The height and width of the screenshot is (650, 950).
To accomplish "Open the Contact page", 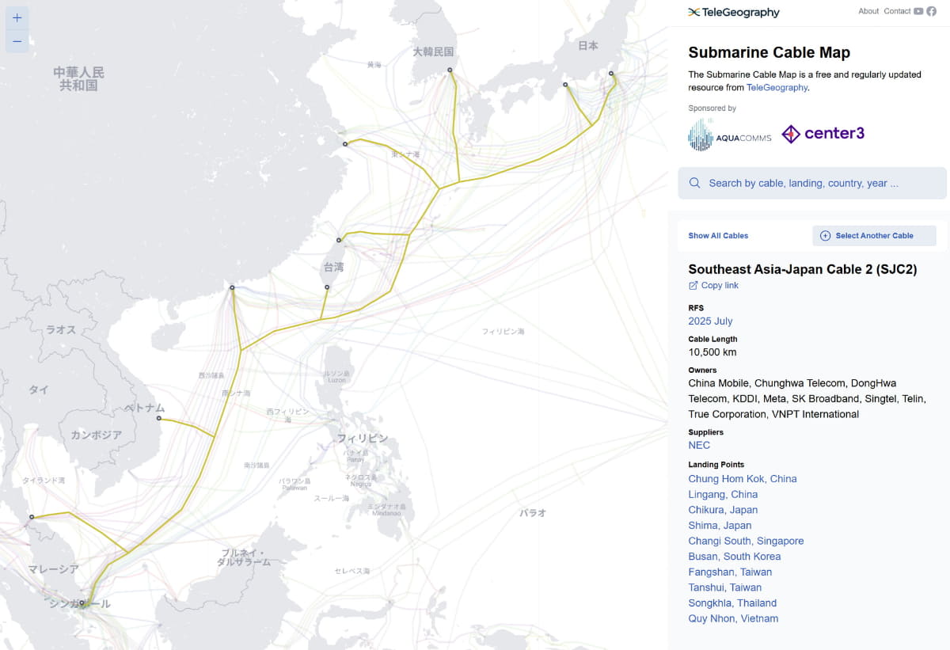I will click(x=897, y=11).
